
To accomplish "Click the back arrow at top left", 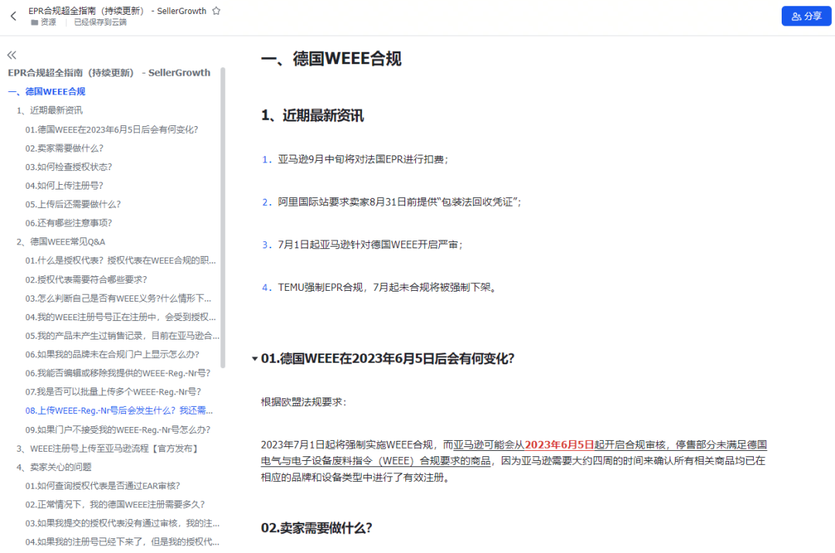I will [x=14, y=15].
